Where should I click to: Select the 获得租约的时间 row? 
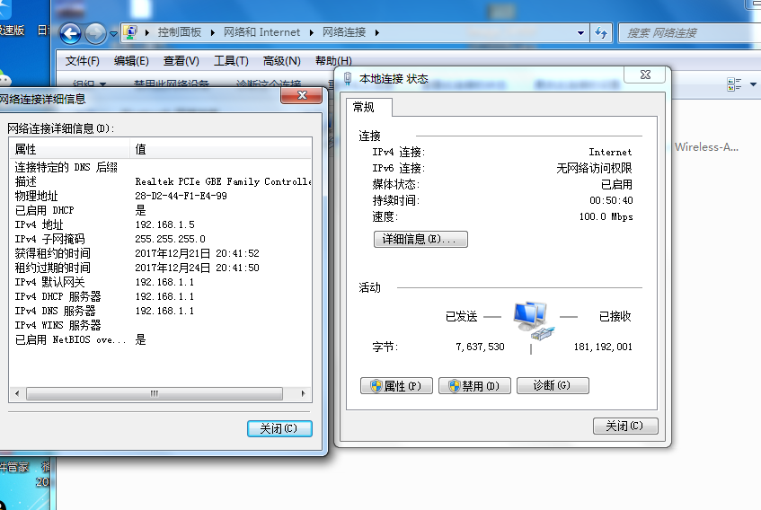(161, 253)
